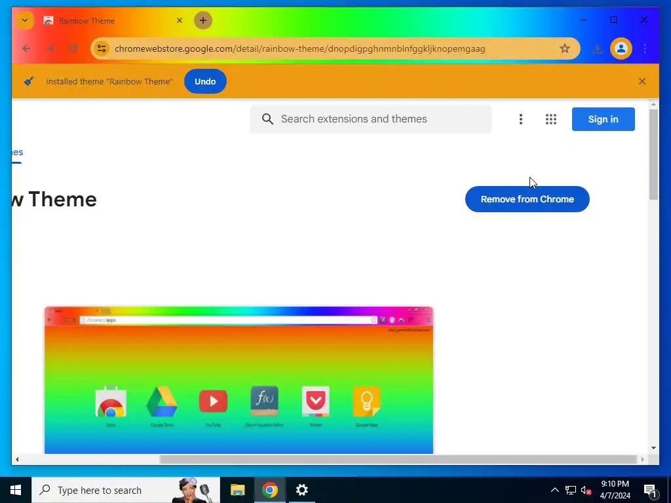Go forward using the forward arrow

(x=50, y=48)
